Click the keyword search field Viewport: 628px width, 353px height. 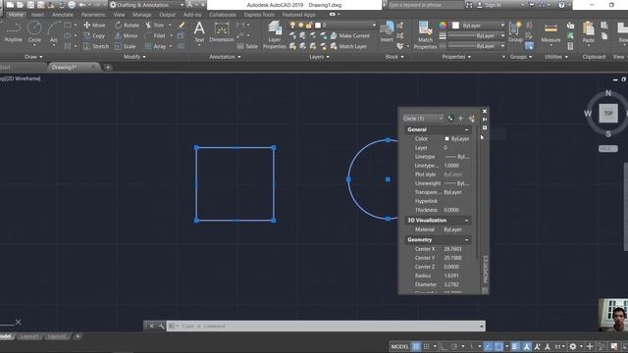[x=425, y=5]
